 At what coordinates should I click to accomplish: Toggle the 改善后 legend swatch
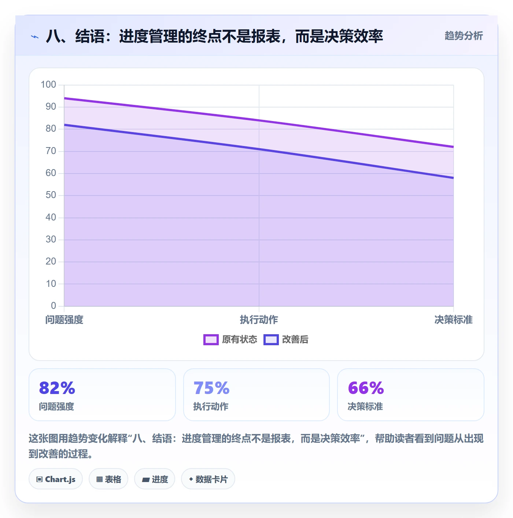pyautogui.click(x=271, y=340)
